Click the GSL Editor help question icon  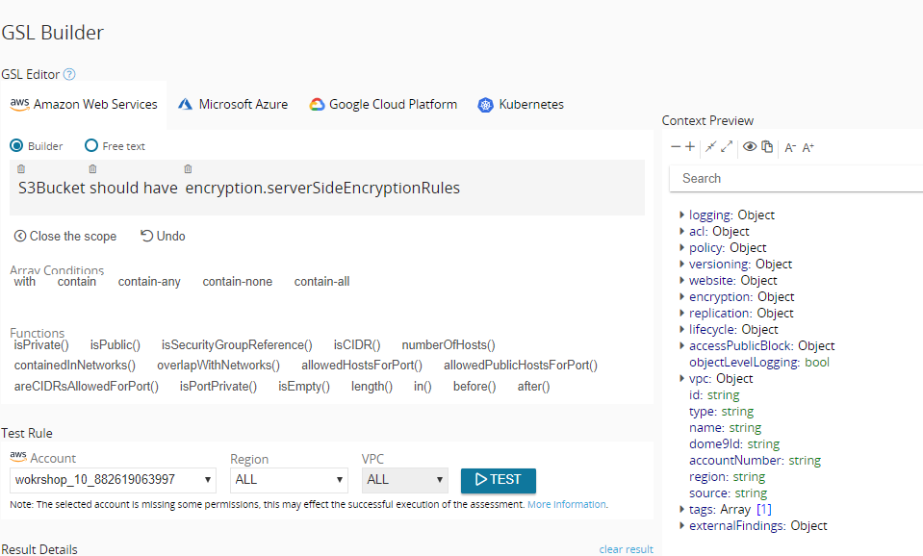(x=69, y=74)
